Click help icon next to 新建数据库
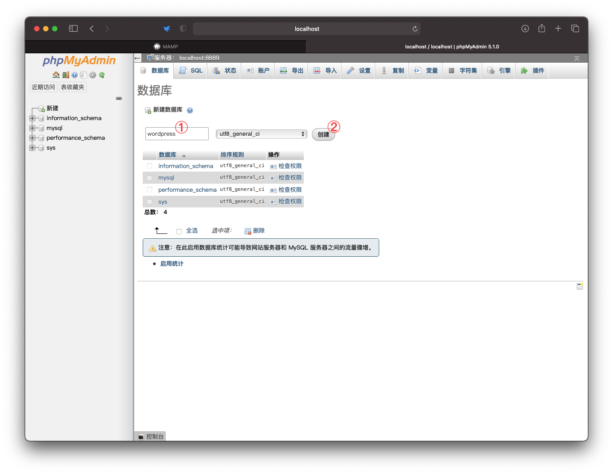This screenshot has height=474, width=613. 190,110
